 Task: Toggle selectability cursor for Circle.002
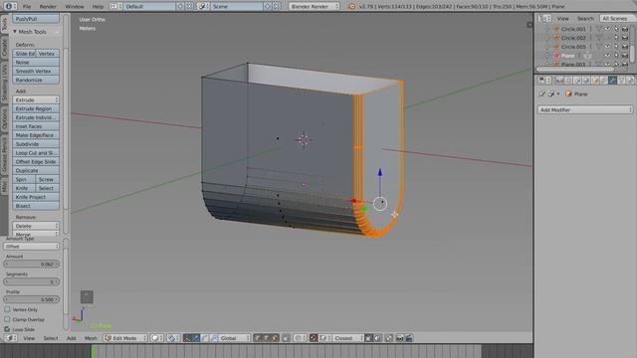click(616, 38)
